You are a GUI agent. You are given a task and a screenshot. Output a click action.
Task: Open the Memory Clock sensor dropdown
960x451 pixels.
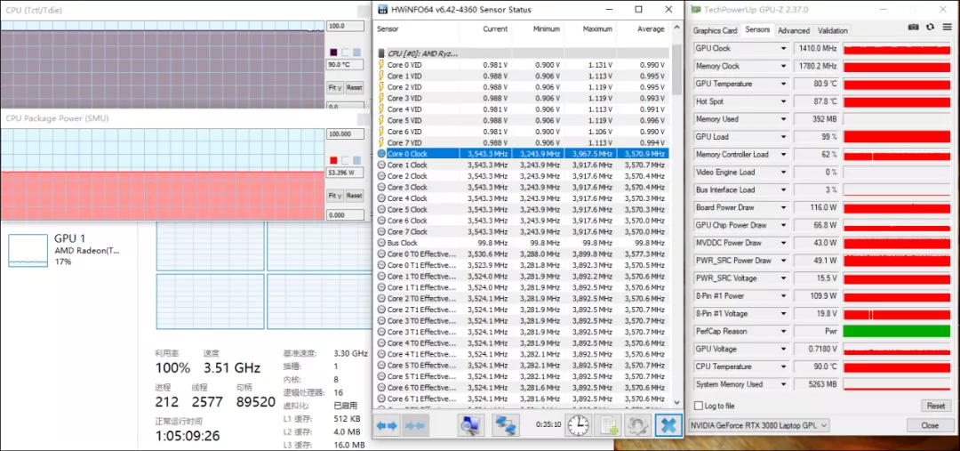(x=783, y=66)
